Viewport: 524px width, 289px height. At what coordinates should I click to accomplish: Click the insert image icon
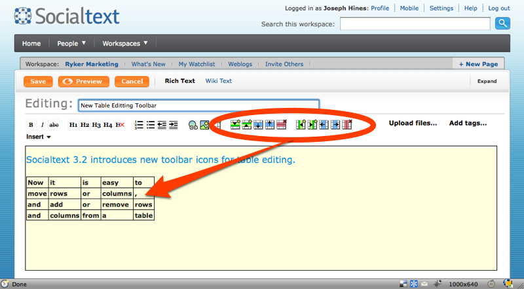[x=204, y=125]
